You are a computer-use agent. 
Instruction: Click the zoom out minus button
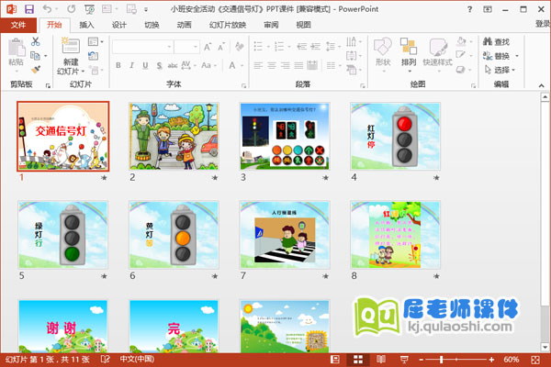[421, 360]
